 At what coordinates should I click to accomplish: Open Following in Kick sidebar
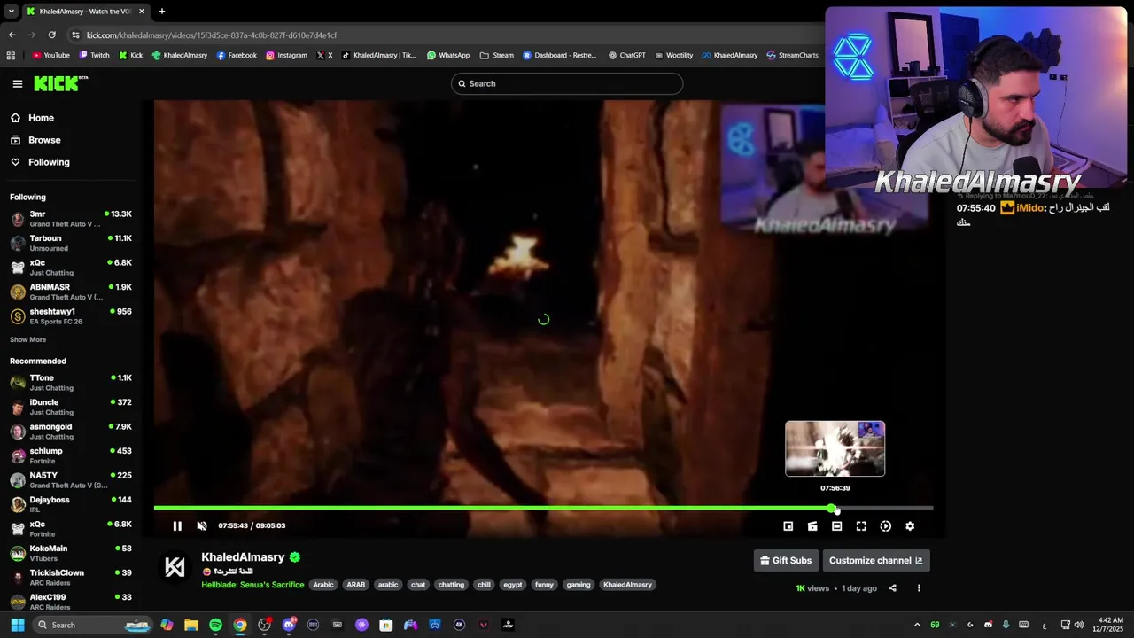(x=71, y=162)
